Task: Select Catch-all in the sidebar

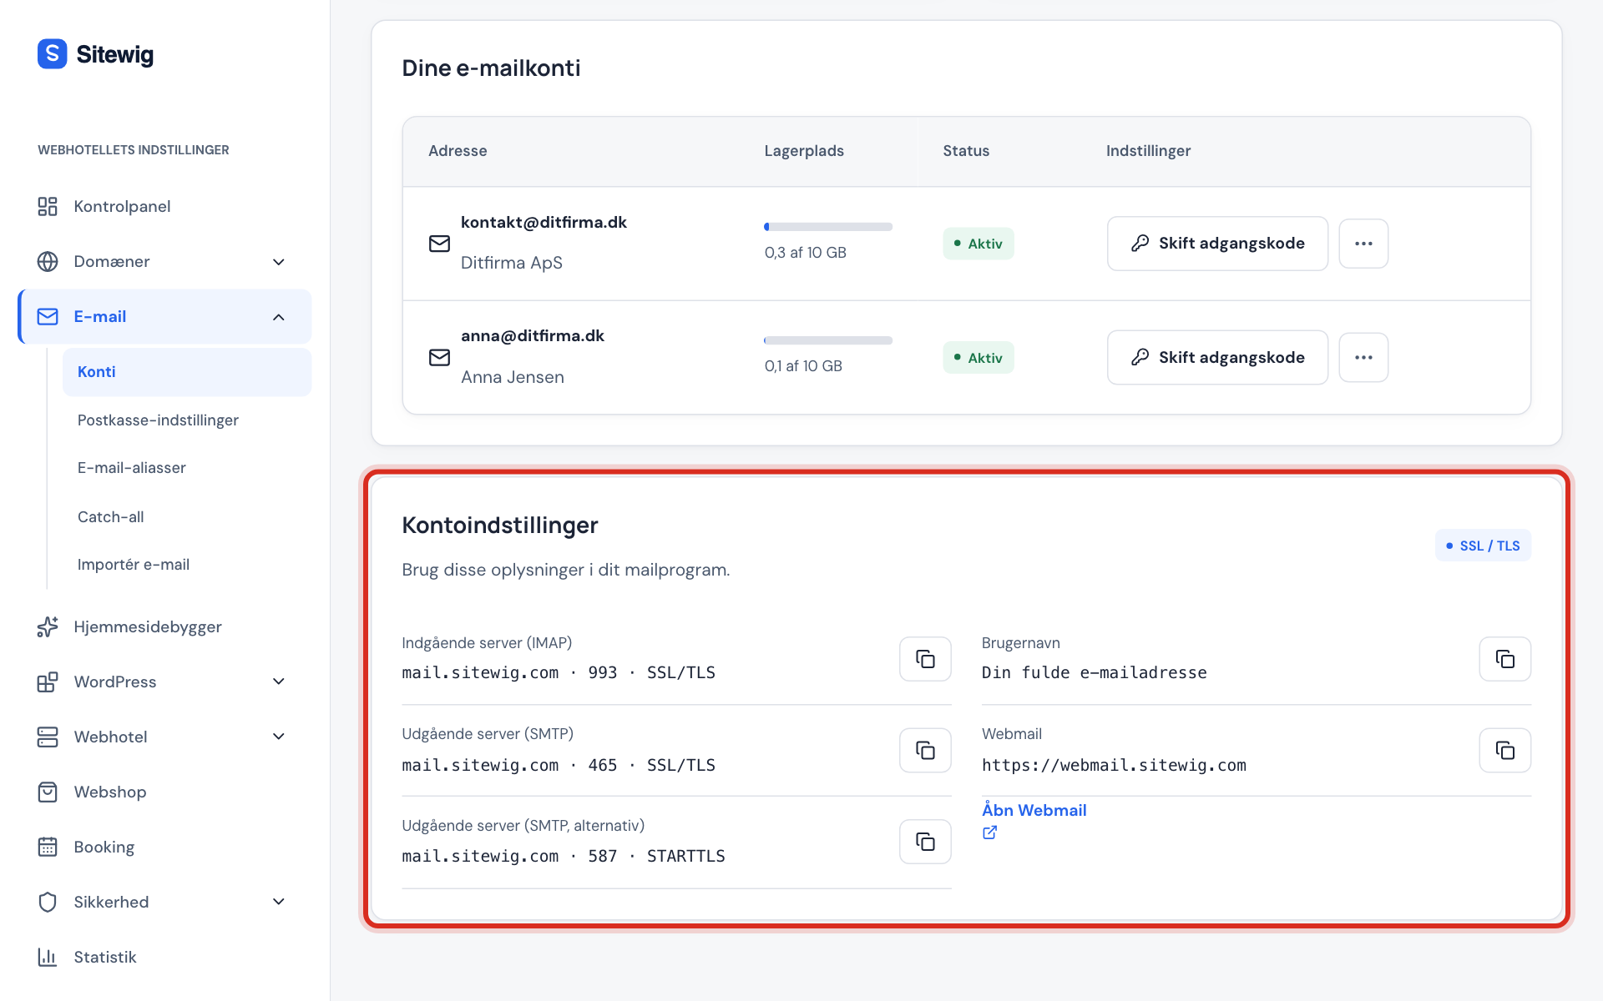Action: click(111, 516)
